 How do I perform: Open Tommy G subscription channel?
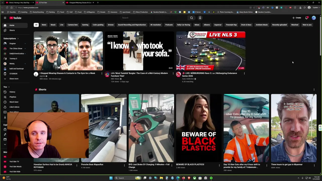click(15, 59)
